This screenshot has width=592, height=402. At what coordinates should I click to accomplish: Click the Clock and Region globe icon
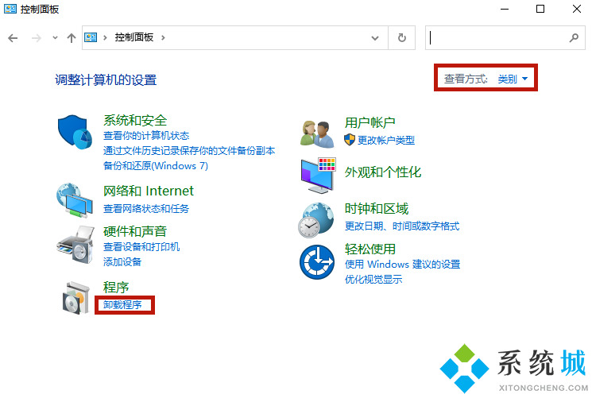coord(318,218)
